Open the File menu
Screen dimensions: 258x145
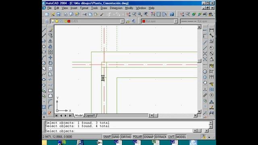(49, 8)
